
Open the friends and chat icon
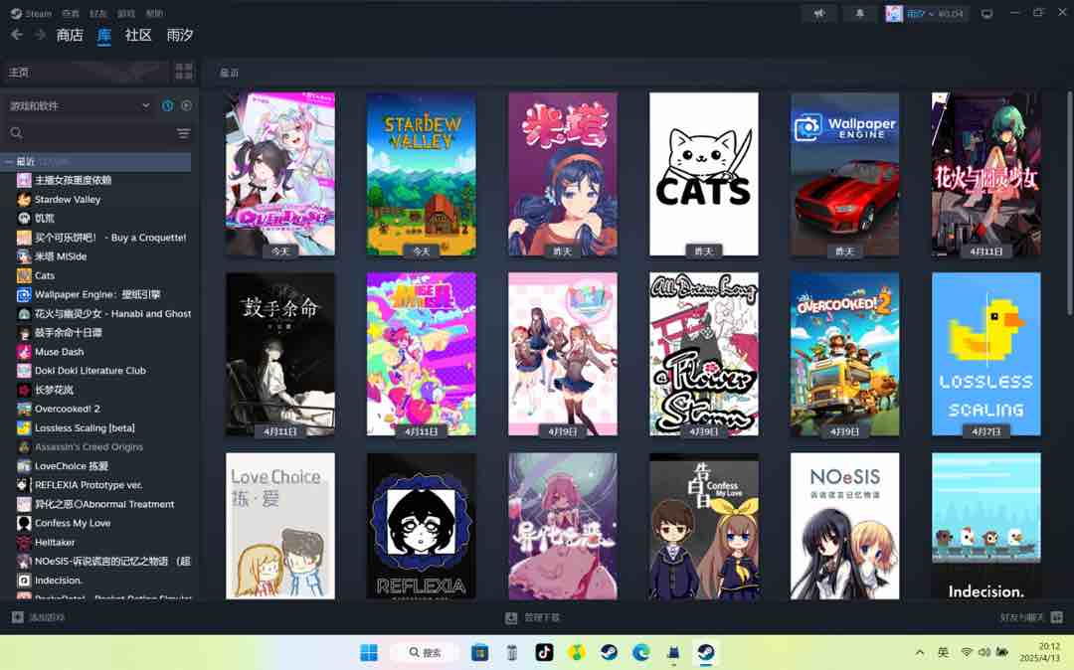(1057, 617)
